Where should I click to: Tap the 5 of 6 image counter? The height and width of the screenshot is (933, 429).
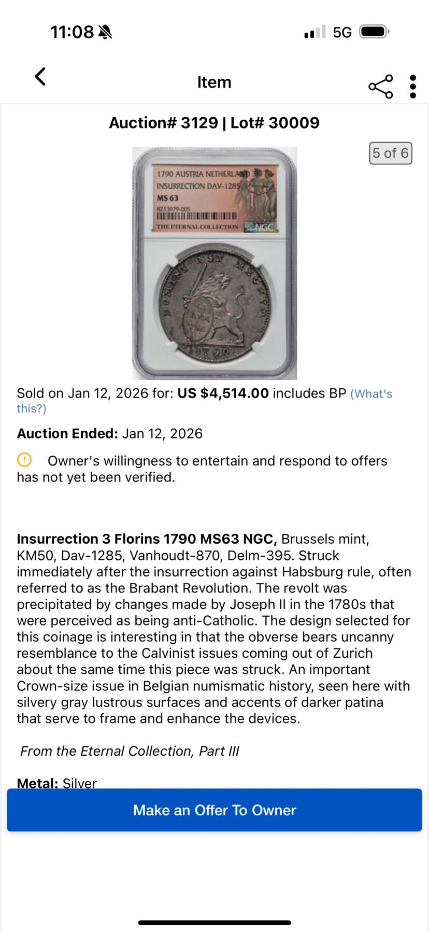pos(391,153)
